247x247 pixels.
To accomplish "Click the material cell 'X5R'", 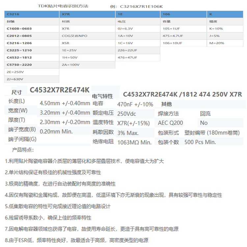I will 87,43.
